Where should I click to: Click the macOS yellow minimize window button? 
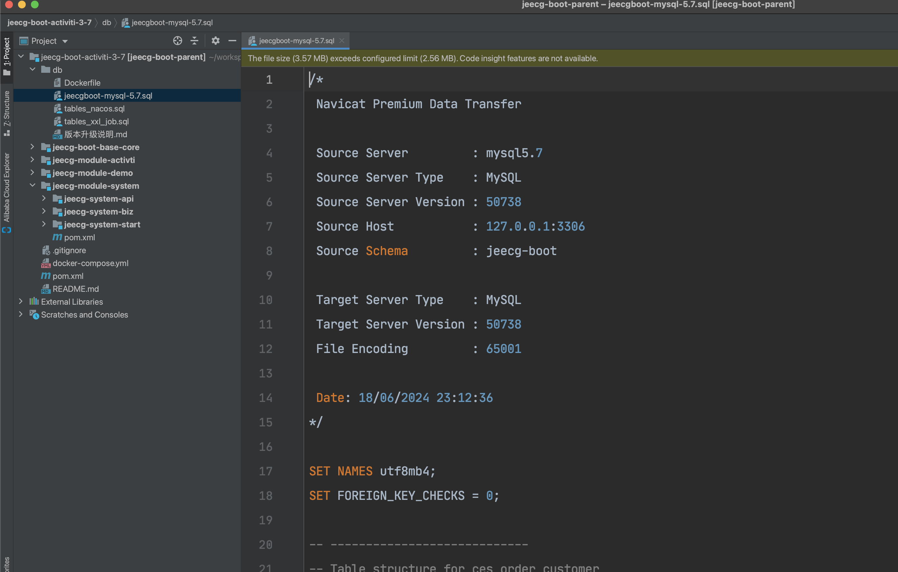click(x=22, y=5)
